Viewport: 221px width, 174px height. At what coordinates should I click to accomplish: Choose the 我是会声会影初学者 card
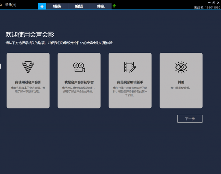(79, 80)
